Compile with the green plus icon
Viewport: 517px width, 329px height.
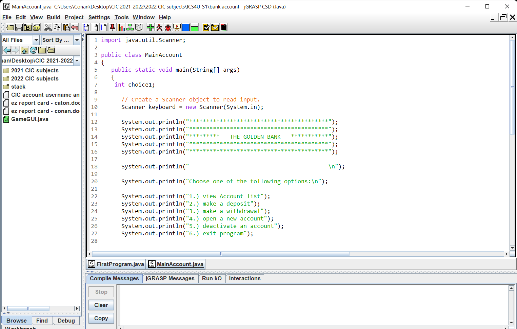point(151,27)
